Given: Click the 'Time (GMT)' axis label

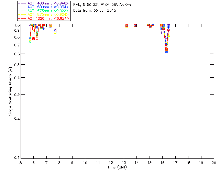Looking at the screenshot, I should pos(117,167).
